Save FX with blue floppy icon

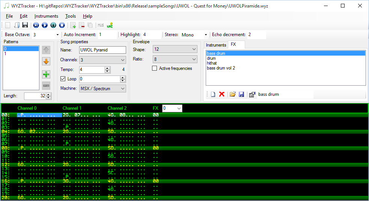pyautogui.click(x=241, y=95)
